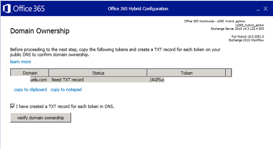Screen dimensions: 273x149
Task: Select the uels.com domain cell
Action: coord(39,80)
